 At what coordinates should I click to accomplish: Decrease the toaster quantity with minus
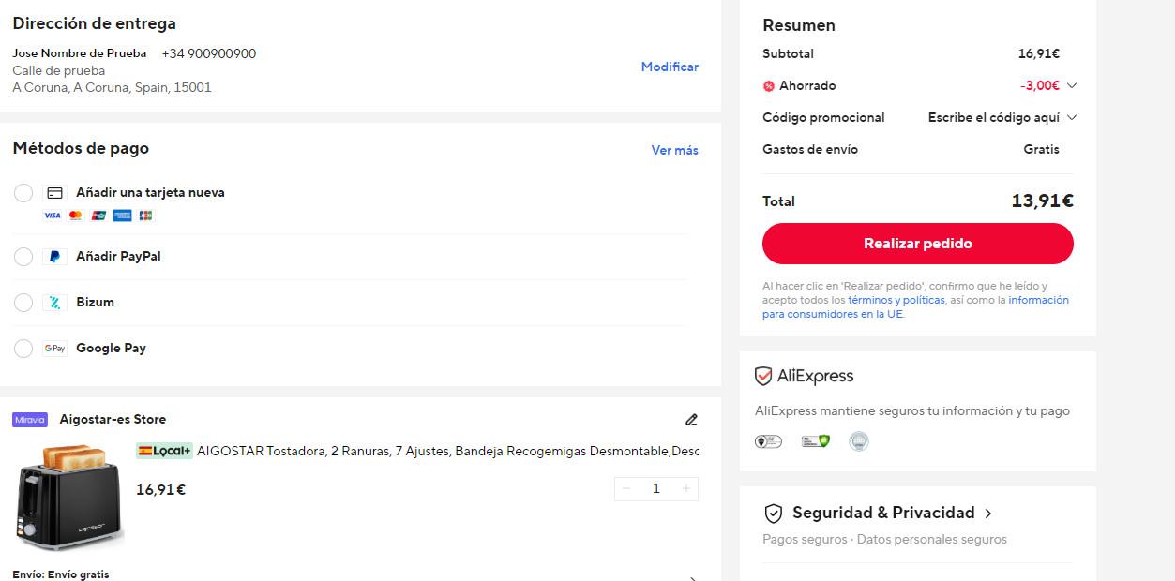[626, 489]
